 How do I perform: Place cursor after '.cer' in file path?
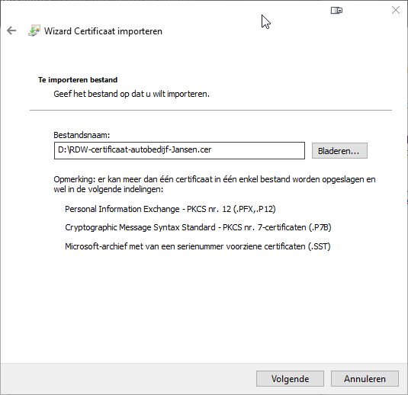tap(212, 150)
